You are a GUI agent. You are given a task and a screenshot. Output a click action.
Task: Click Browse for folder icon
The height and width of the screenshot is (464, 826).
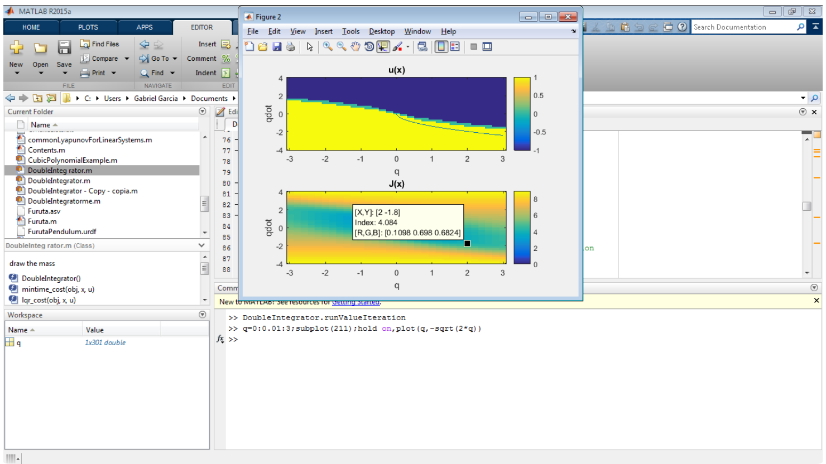51,98
